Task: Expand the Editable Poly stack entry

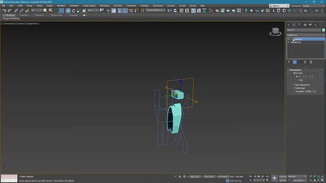Action: [x=289, y=42]
